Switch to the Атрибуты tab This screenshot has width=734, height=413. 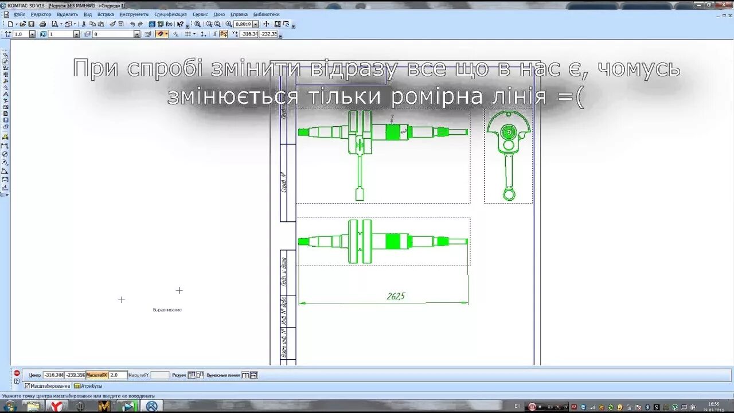pyautogui.click(x=88, y=386)
